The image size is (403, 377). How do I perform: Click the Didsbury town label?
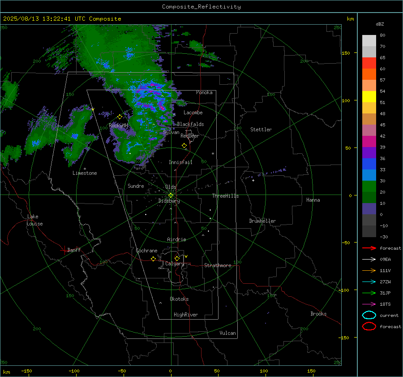tap(169, 201)
